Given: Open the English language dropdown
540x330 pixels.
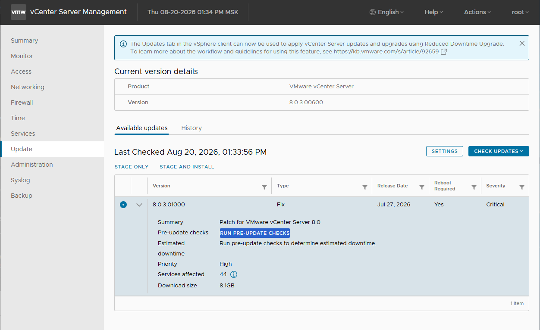Looking at the screenshot, I should pyautogui.click(x=386, y=12).
